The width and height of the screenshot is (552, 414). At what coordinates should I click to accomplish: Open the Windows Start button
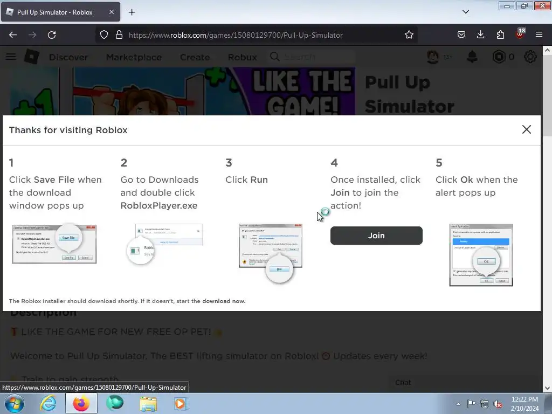coord(15,403)
